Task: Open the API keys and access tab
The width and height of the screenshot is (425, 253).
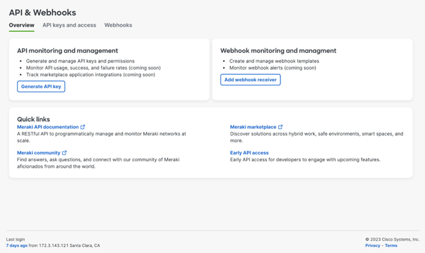Action: (69, 25)
